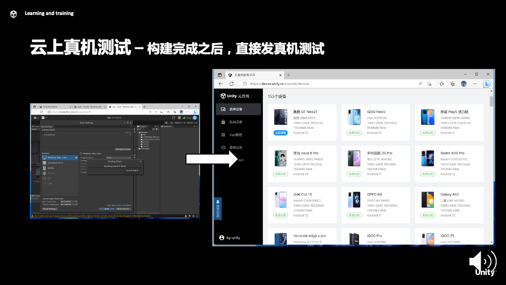Click the 正在使用 badge on 真我 GT Neo2T
This screenshot has height=285, width=506.
pos(281,133)
